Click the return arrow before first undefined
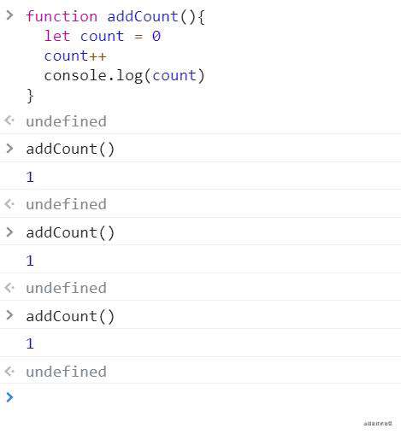Screen dimensions: 401x434 click(x=9, y=120)
